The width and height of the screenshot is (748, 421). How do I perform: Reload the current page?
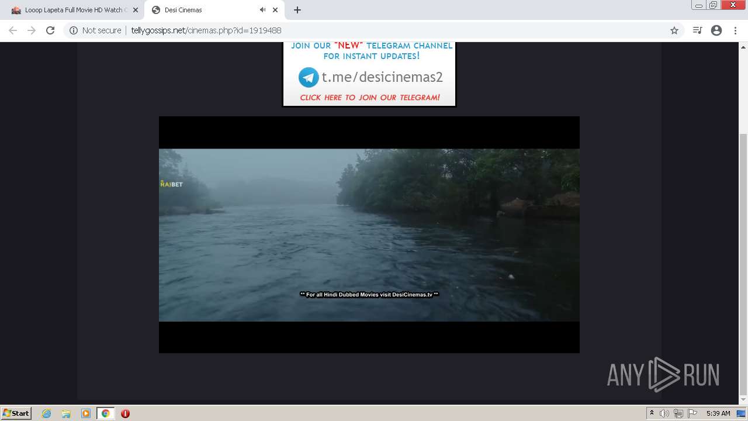(x=50, y=30)
